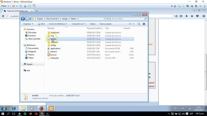The image size is (207, 116).
Task: Click VMware fullscreen icon
Action: click(x=29, y=6)
